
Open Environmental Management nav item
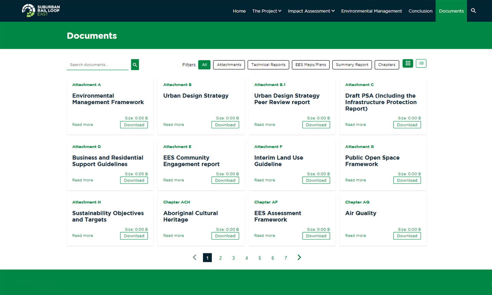(x=372, y=11)
